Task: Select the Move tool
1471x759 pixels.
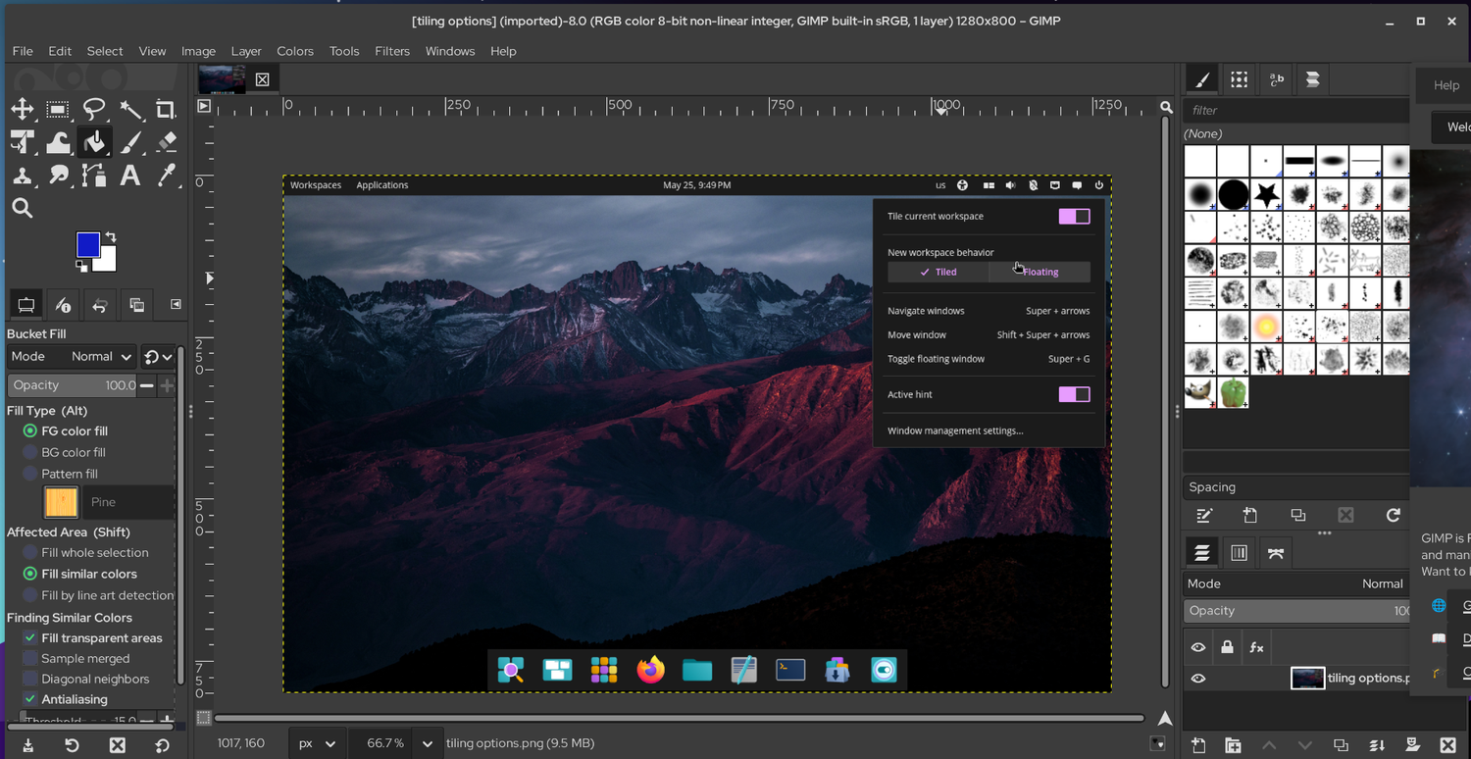Action: [x=22, y=110]
